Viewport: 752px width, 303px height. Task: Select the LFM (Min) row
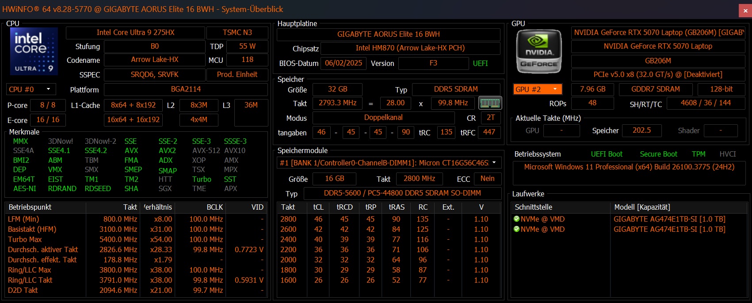coord(137,219)
